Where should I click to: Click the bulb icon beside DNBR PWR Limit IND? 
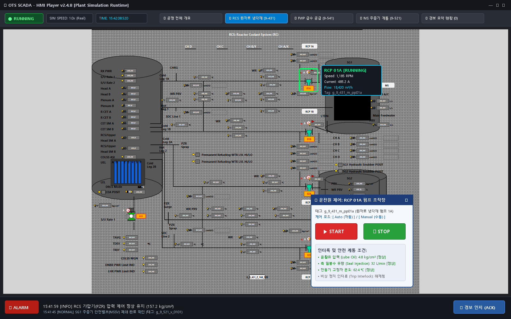point(144,265)
